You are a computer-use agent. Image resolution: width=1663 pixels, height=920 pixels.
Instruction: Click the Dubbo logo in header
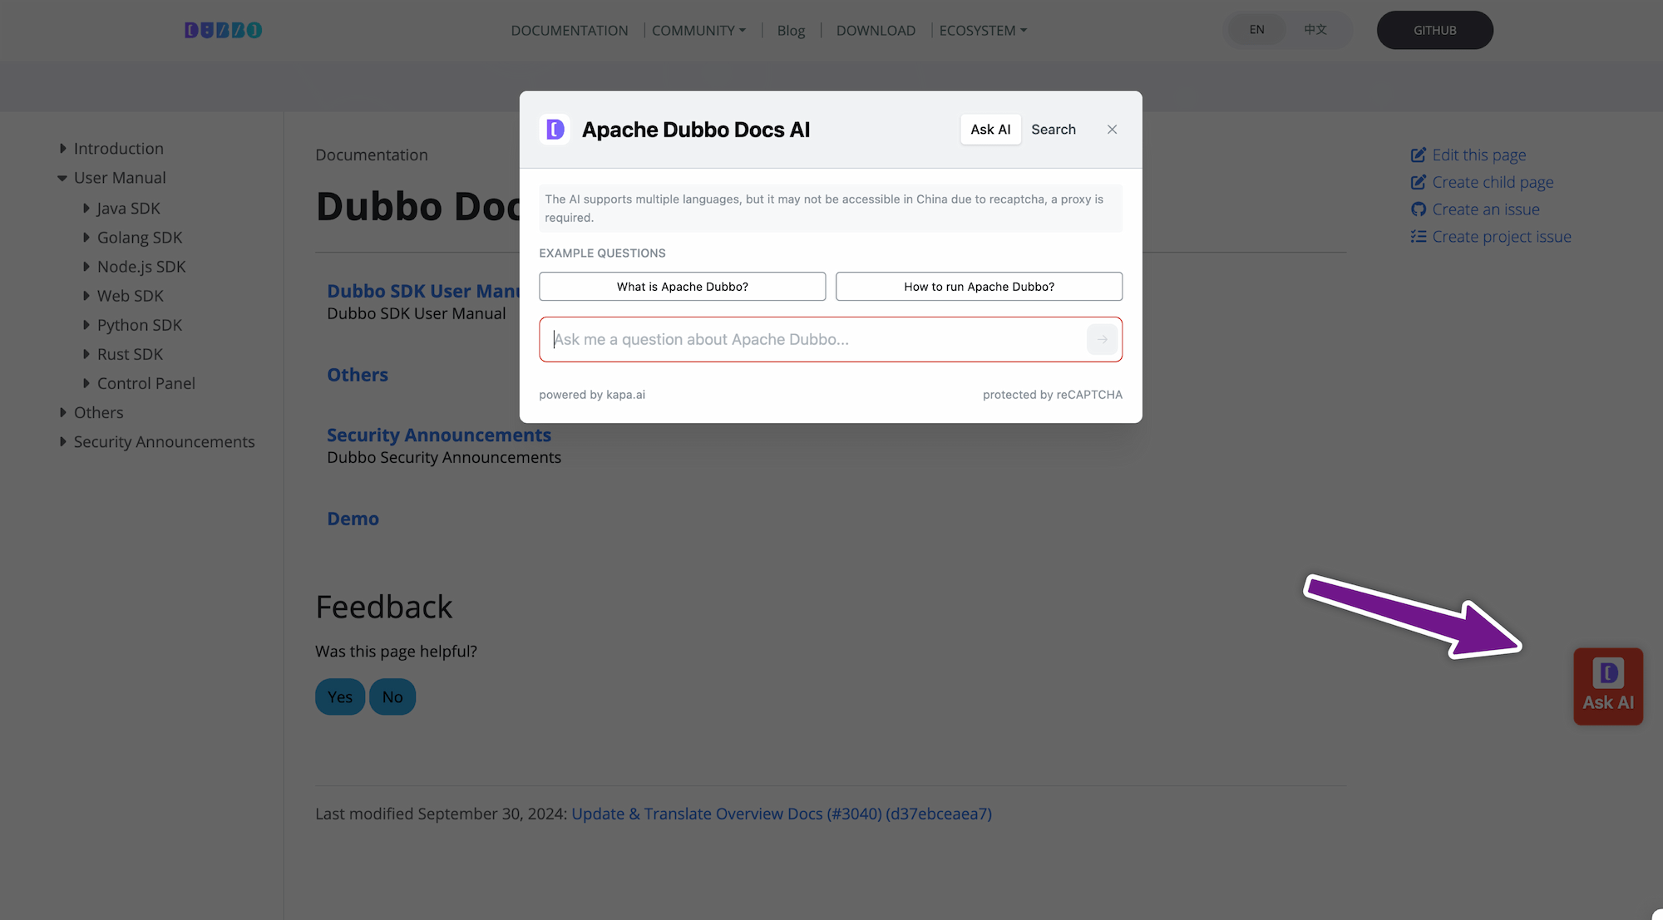[223, 30]
